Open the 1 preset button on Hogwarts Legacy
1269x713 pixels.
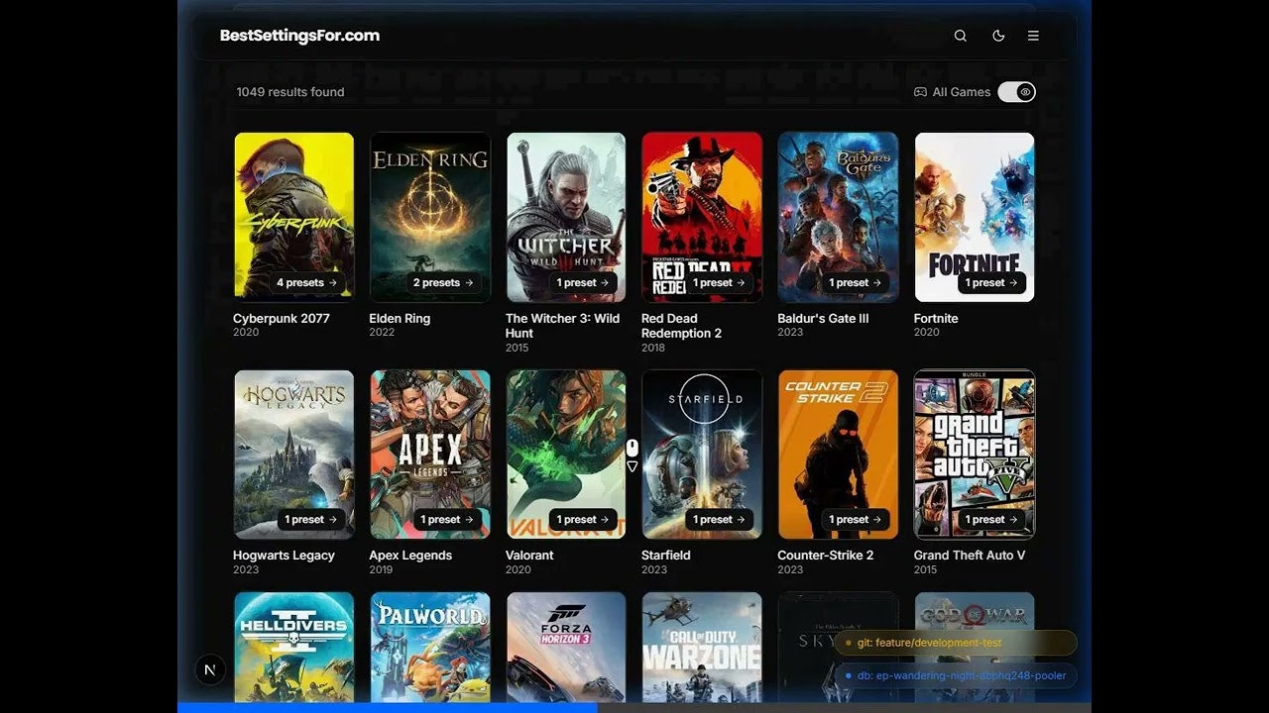311,519
